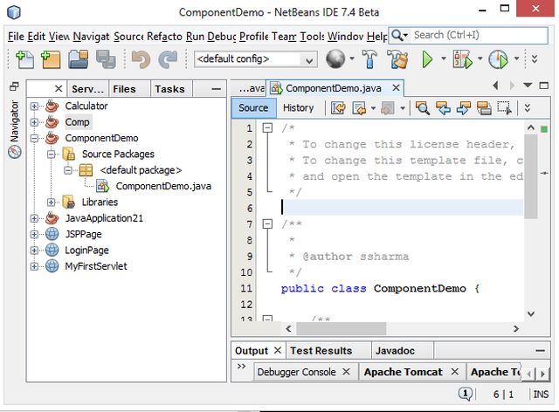Click the Build Project hammer icon

pyautogui.click(x=369, y=58)
